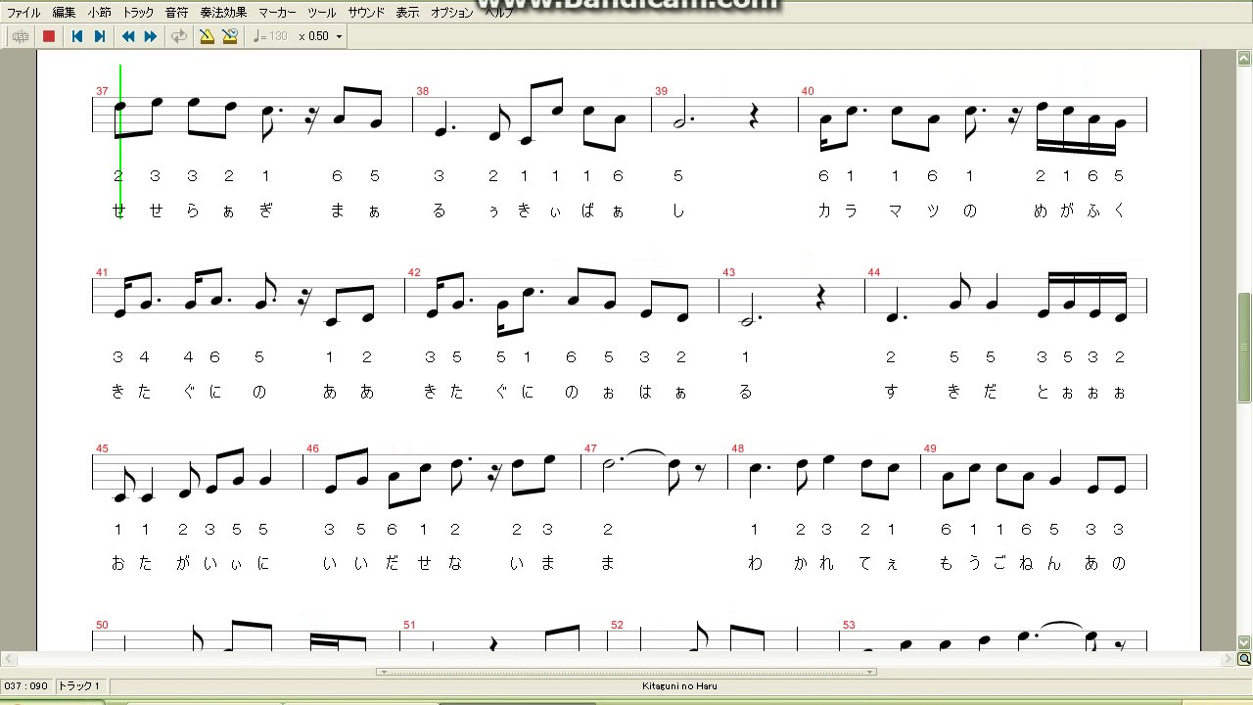Click the lyric す under measure 44
Image resolution: width=1253 pixels, height=705 pixels.
pyautogui.click(x=891, y=392)
